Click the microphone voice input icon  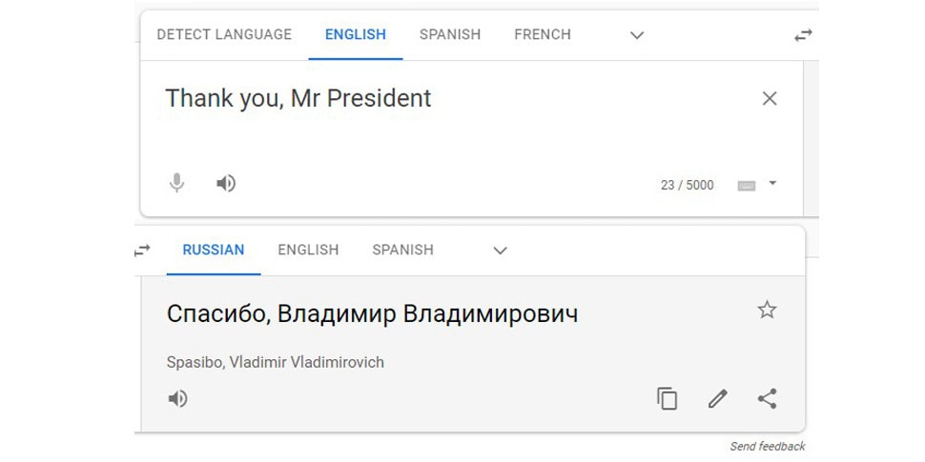pos(176,183)
